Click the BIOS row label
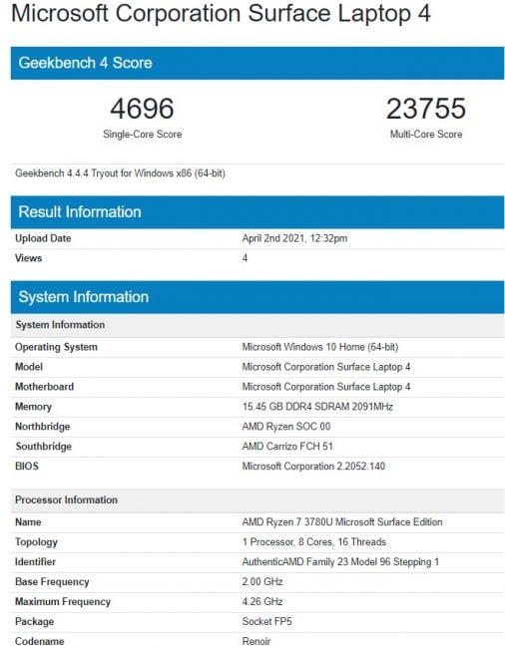This screenshot has width=505, height=648. (27, 466)
